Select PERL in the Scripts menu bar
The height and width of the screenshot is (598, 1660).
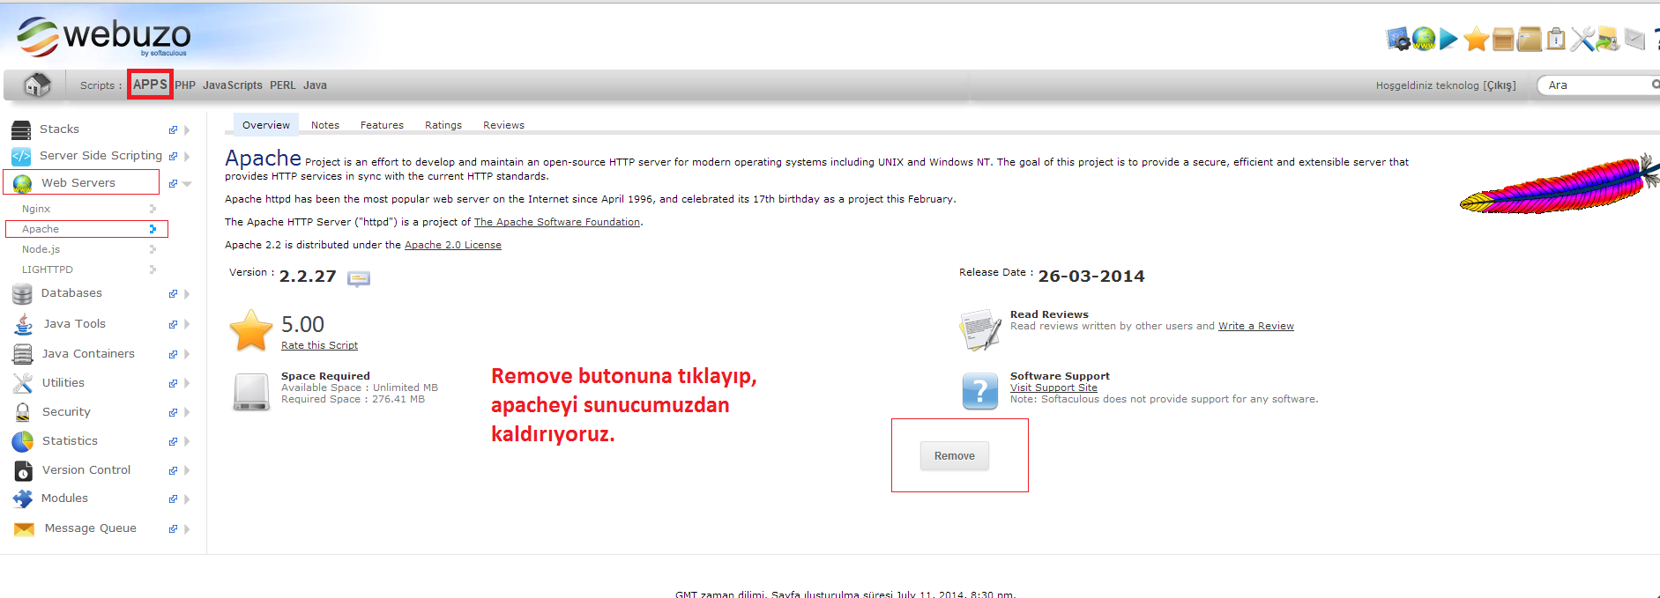(283, 85)
